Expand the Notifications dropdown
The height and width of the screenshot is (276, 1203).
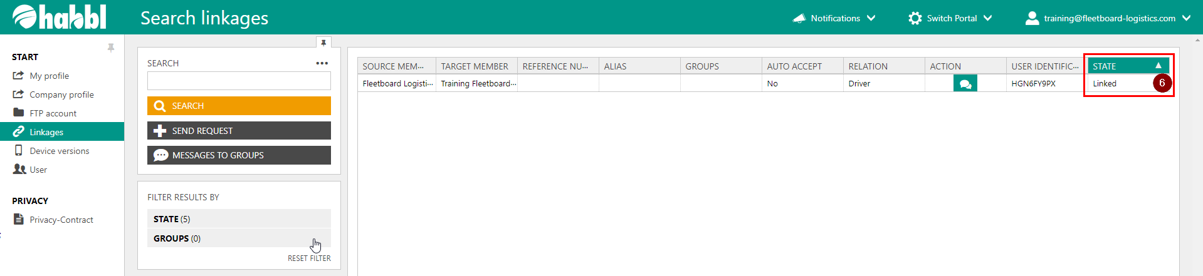(x=871, y=18)
